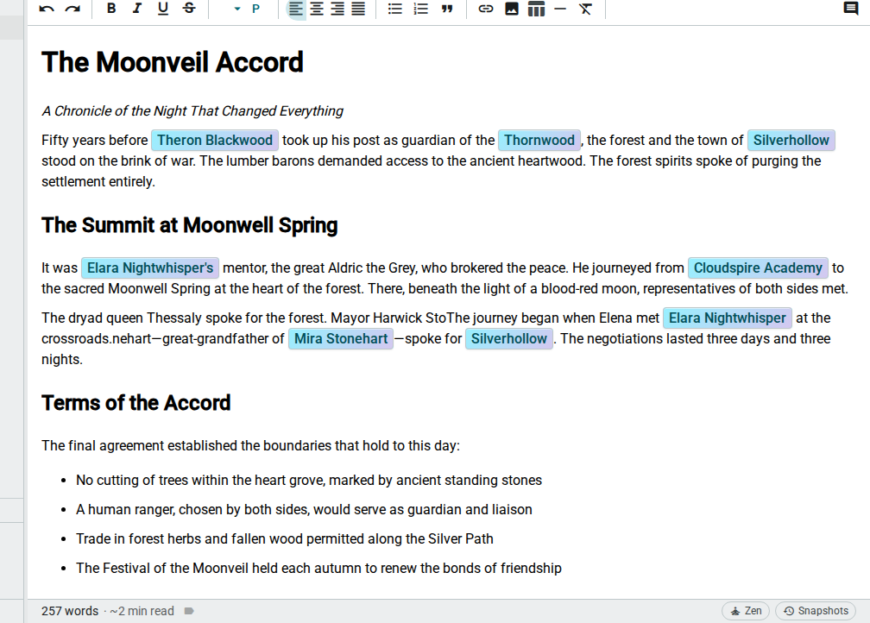The width and height of the screenshot is (870, 623).
Task: Click the title 'The Moonveil Accord'
Action: coord(173,62)
